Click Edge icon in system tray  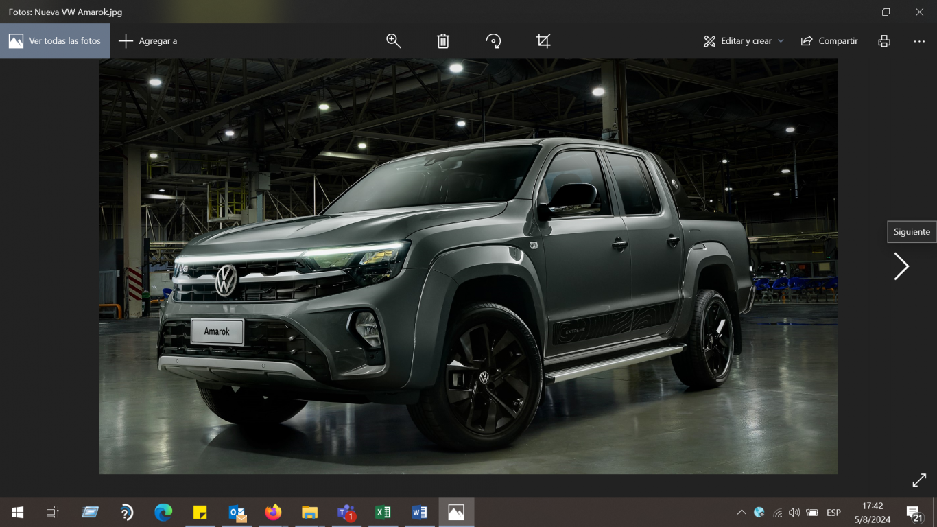759,513
